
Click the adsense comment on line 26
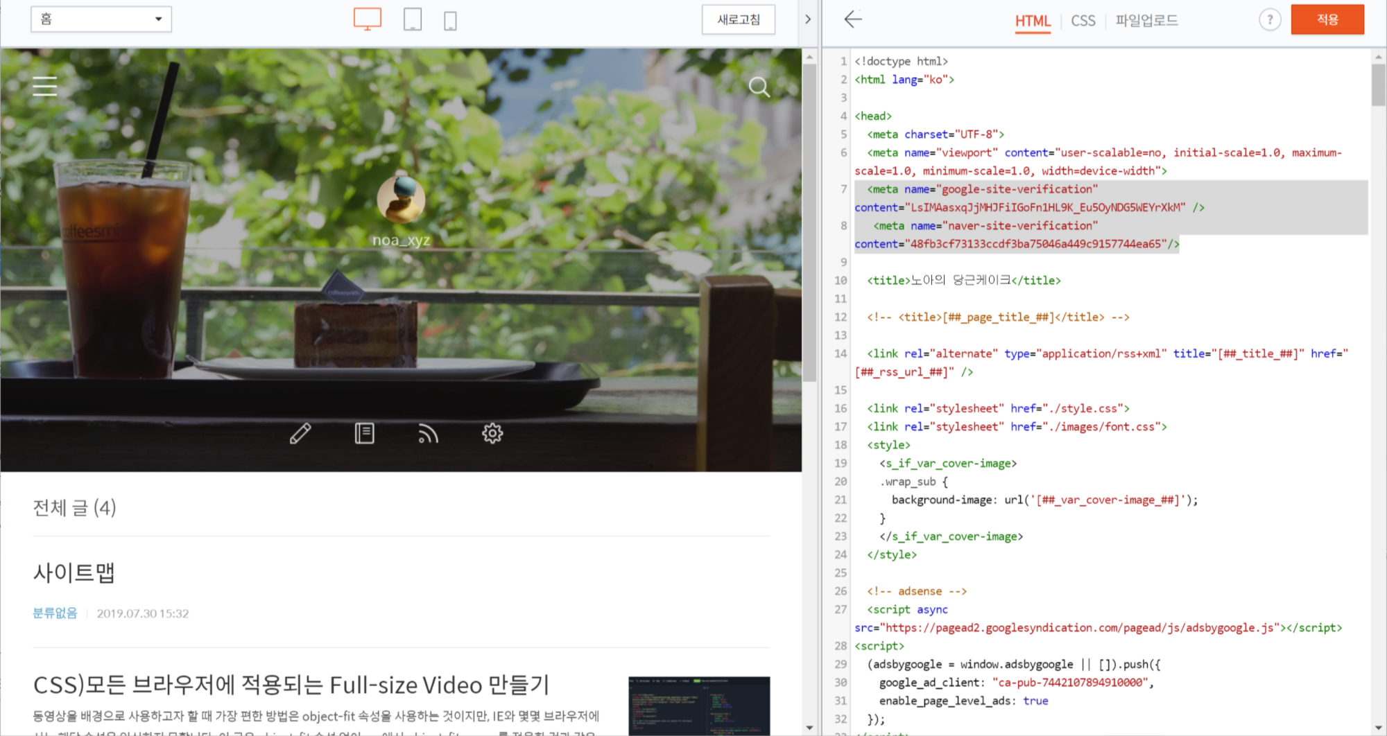(917, 591)
